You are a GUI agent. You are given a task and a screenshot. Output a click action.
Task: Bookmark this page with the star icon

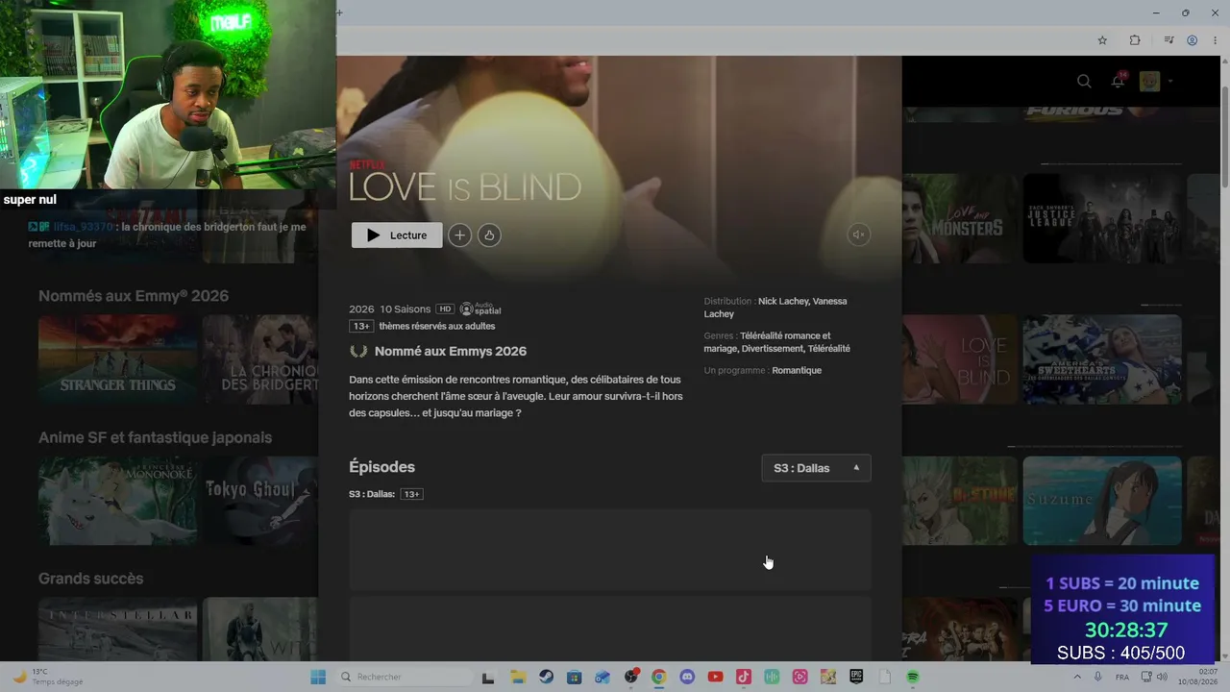pos(1102,40)
